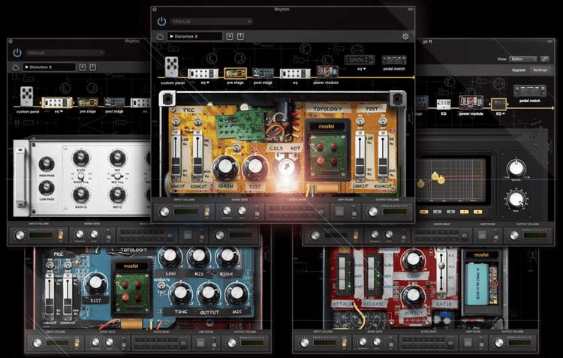Click the Level knob in the gtr R window
This screenshot has height=358, width=563.
[x=516, y=167]
